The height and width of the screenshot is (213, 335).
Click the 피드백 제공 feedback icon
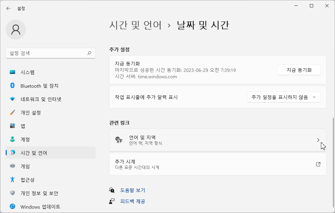(x=112, y=201)
